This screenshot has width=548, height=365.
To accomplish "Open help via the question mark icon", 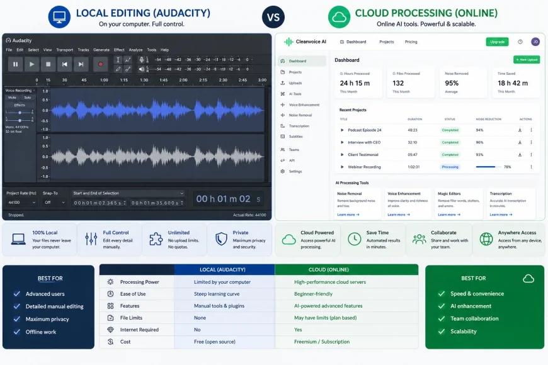I will click(520, 42).
